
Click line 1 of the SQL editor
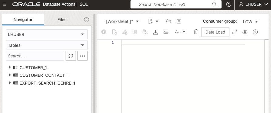(x=183, y=42)
